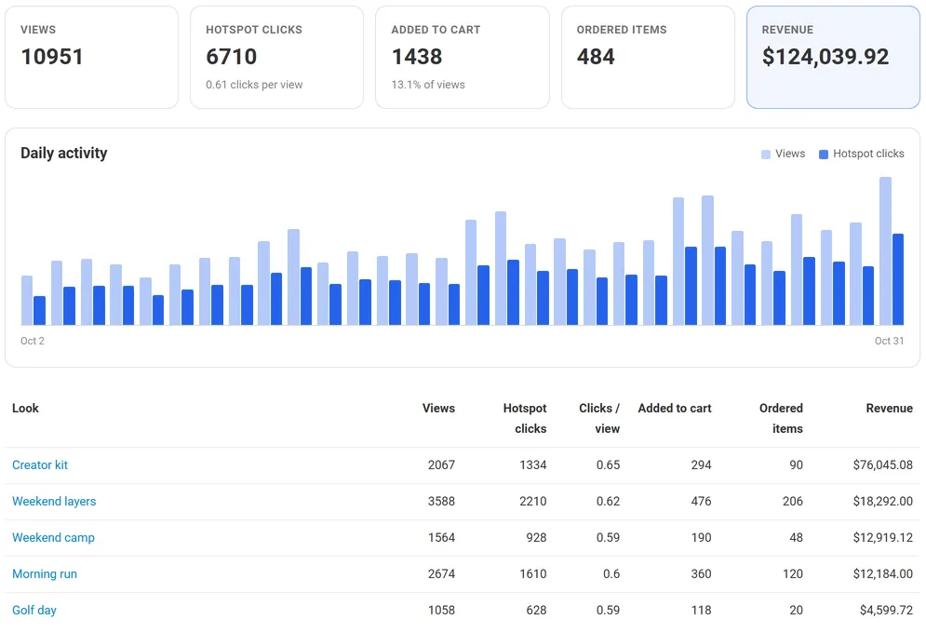
Task: Click Golf day added to cart 118
Action: [702, 610]
